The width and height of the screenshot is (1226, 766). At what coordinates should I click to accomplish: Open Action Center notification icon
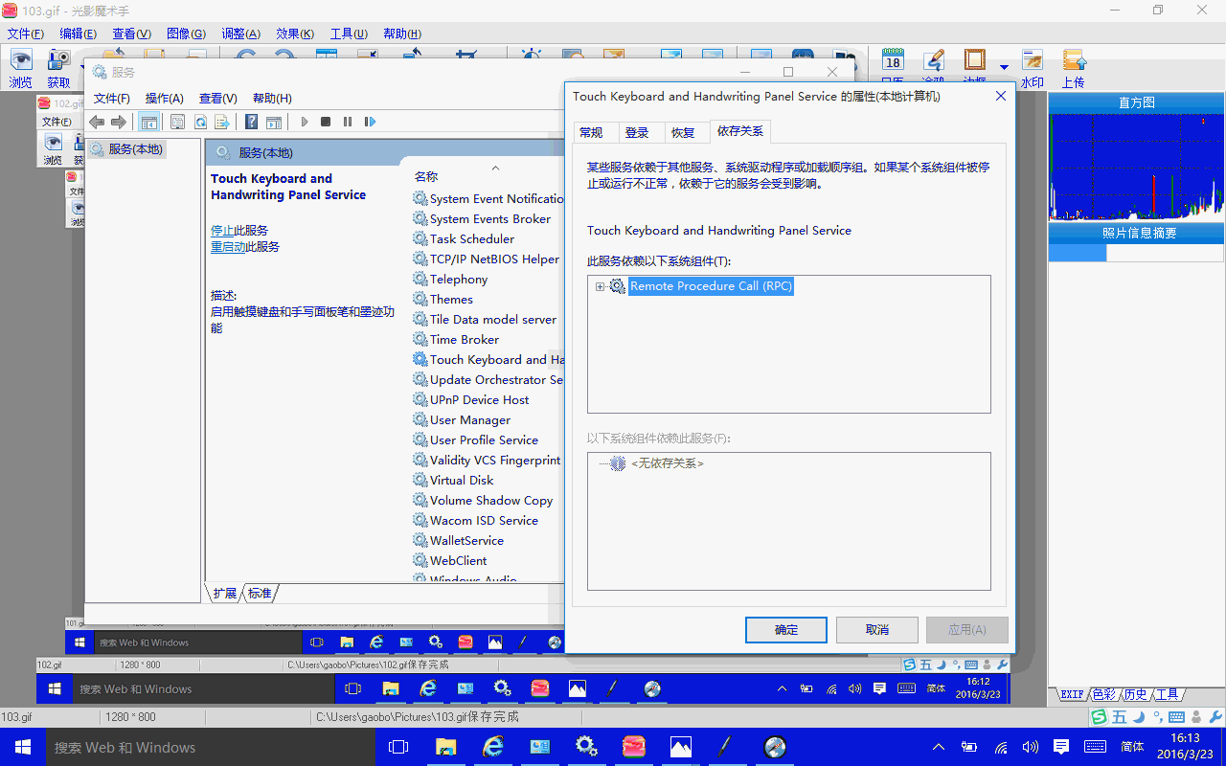1061,747
